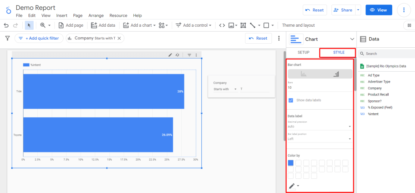This screenshot has width=415, height=193.
Task: Switch to the SETUP tab
Action: click(303, 52)
